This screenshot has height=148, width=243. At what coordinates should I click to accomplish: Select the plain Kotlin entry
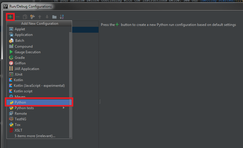coord(38,80)
